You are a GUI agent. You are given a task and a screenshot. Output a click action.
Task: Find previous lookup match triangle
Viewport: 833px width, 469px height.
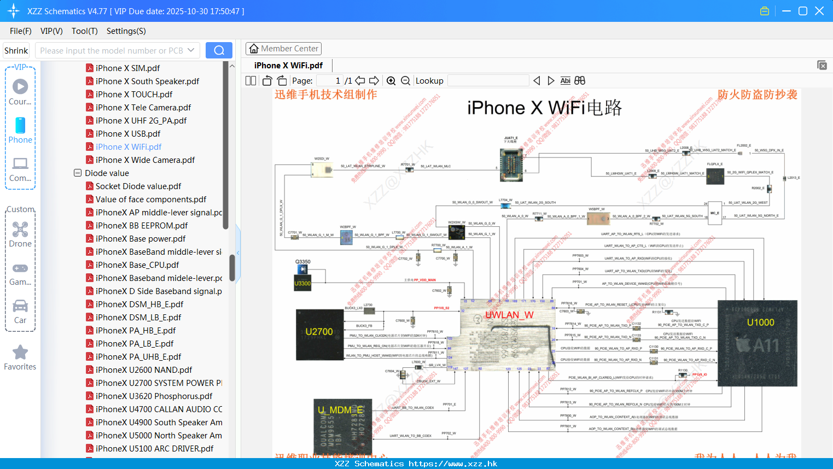point(537,80)
